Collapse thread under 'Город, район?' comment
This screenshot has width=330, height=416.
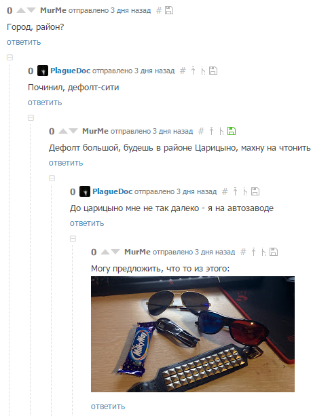click(x=10, y=57)
